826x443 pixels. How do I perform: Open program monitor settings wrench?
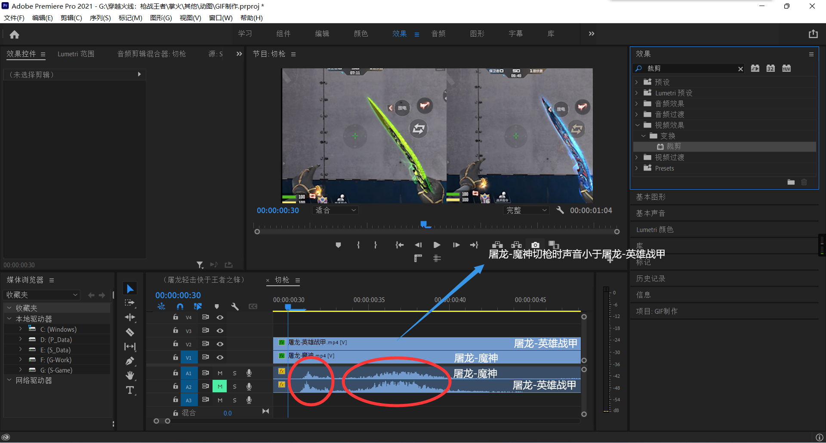pos(560,210)
